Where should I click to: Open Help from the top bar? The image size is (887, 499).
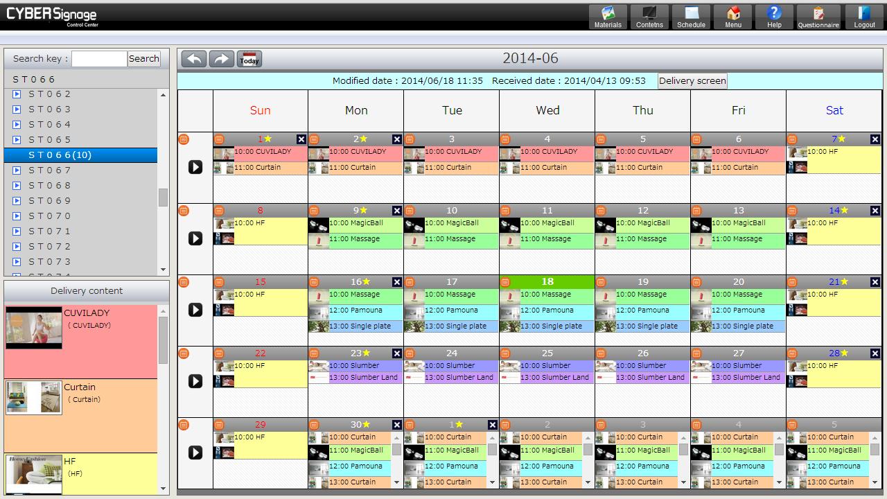click(x=774, y=17)
